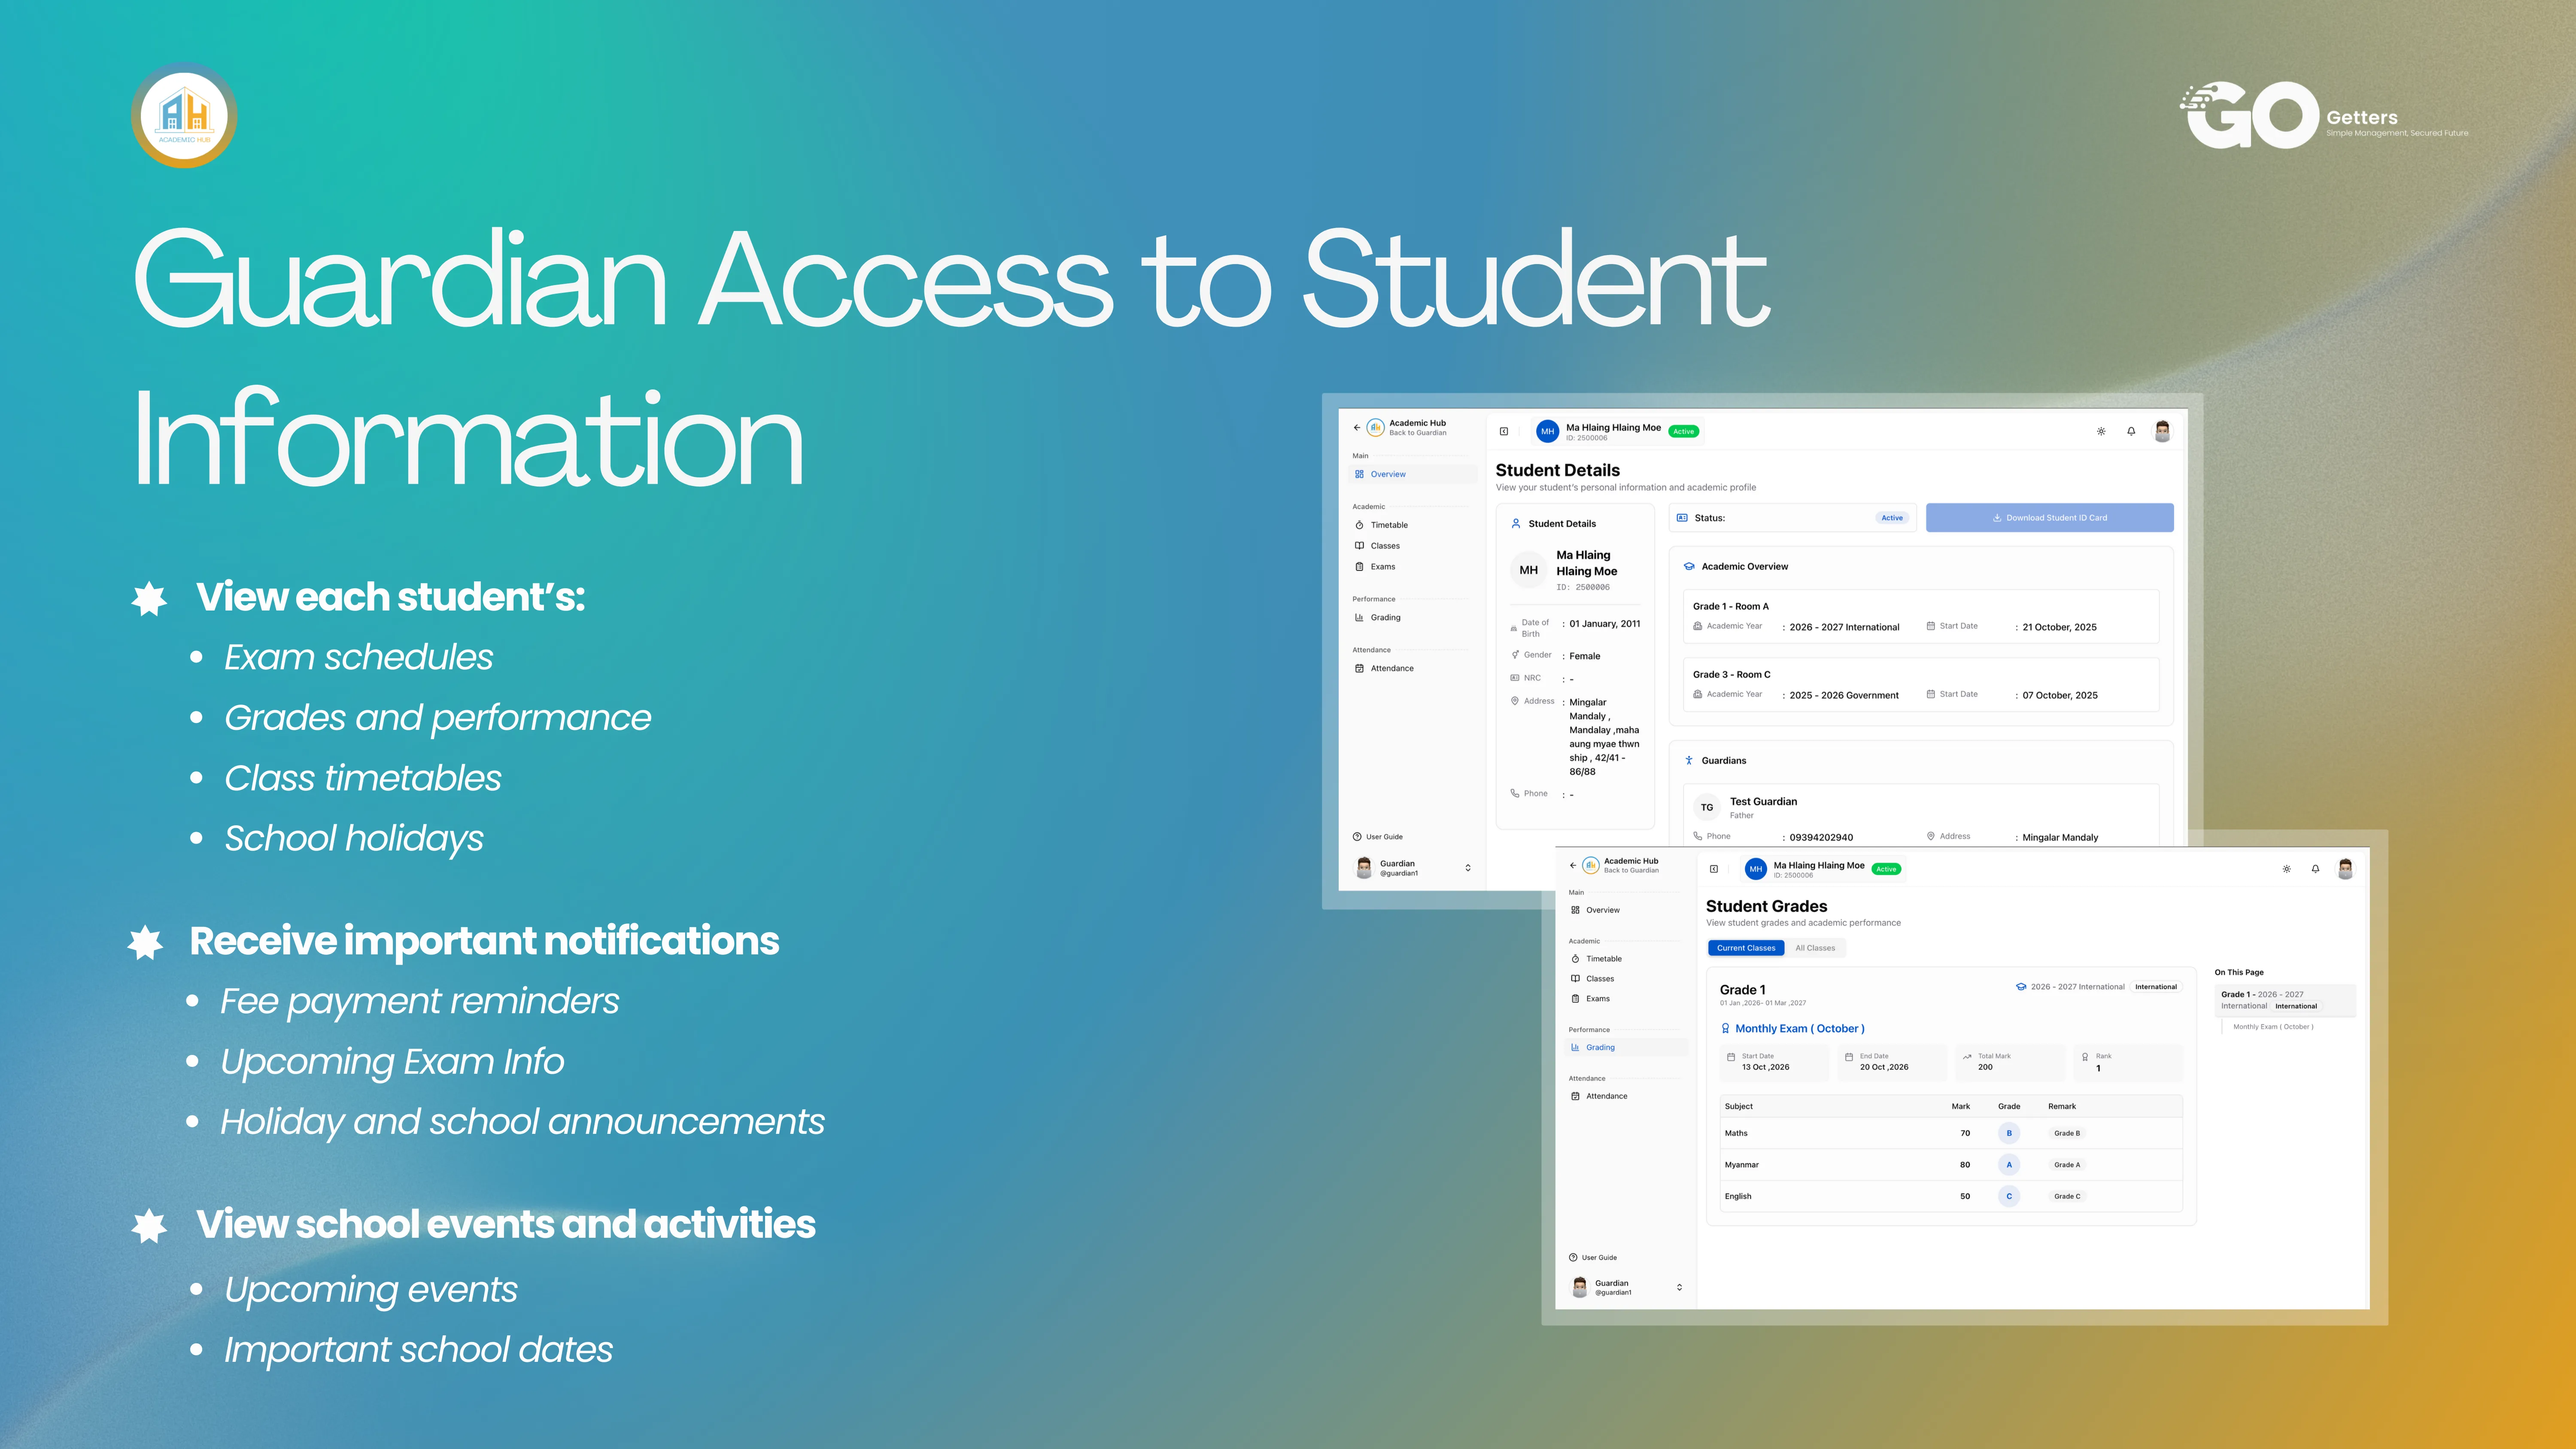Collapse sidebar icon on Student Grades page

pos(1714,869)
